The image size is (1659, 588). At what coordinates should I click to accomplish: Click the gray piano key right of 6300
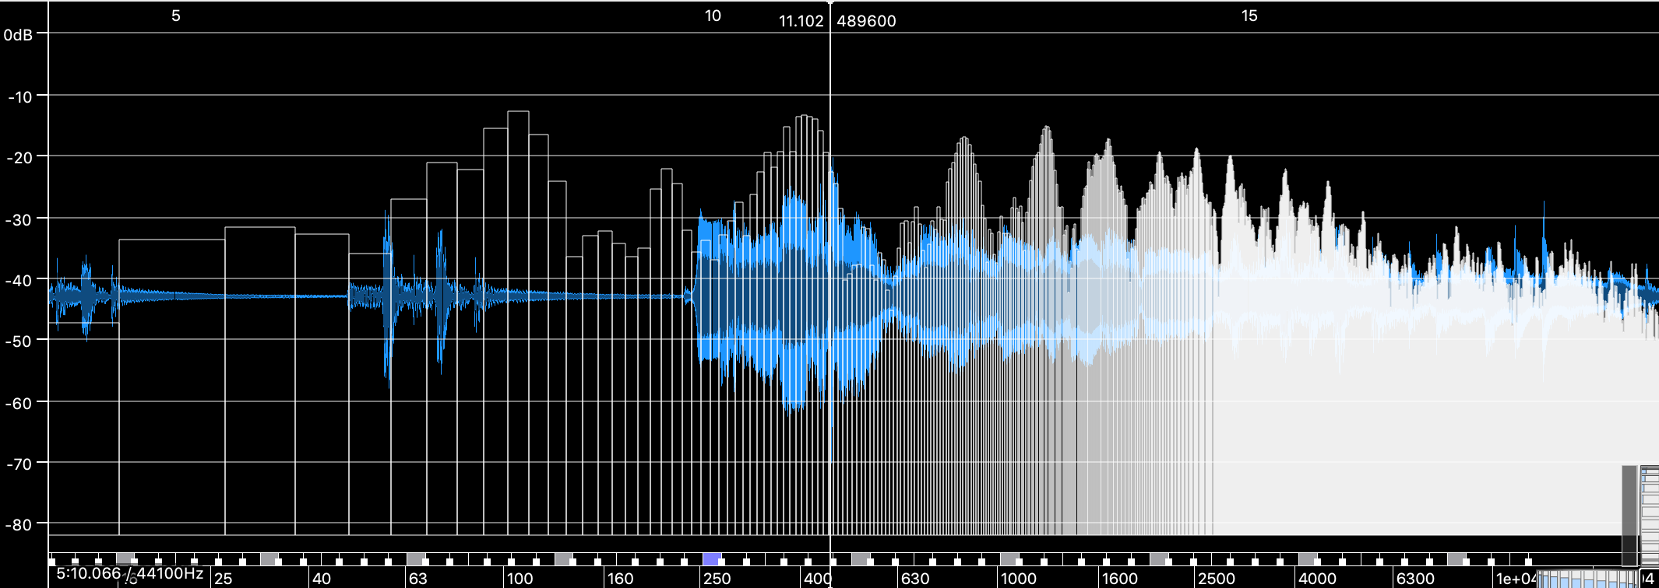pos(1456,559)
